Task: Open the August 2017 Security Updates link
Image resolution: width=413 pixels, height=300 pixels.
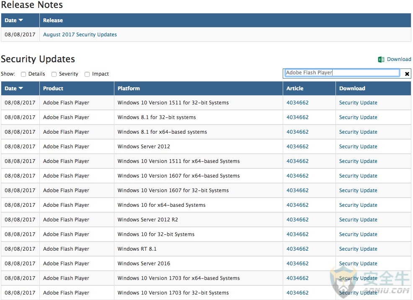Action: 80,34
